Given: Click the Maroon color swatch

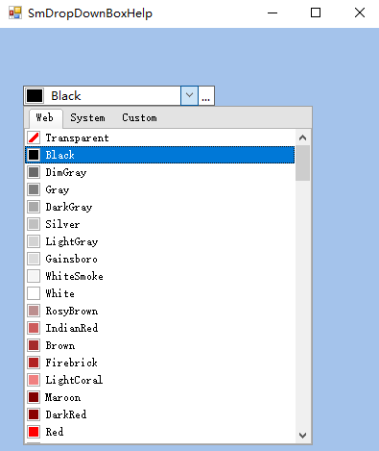Looking at the screenshot, I should [34, 397].
